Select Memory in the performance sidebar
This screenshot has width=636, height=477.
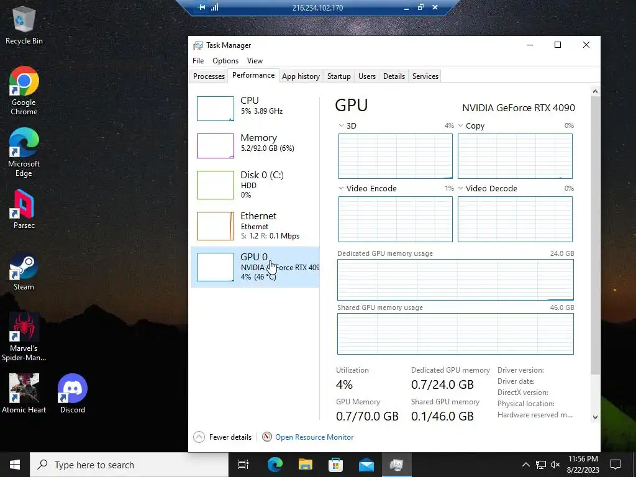(x=255, y=145)
